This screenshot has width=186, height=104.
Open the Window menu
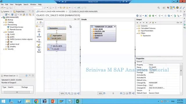coord(33,5)
